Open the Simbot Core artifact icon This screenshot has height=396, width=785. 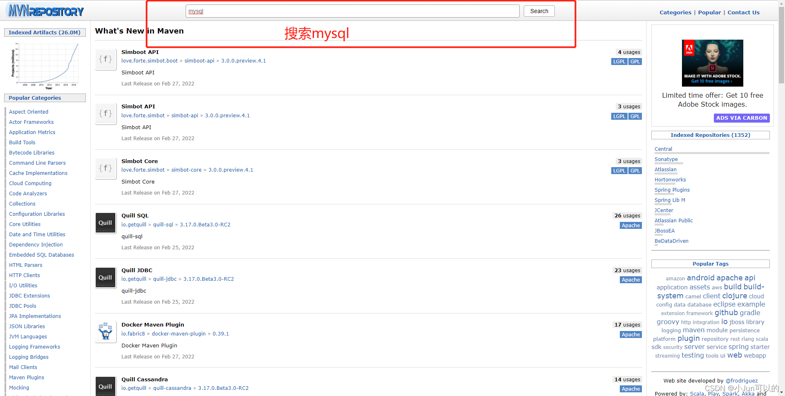coord(105,169)
